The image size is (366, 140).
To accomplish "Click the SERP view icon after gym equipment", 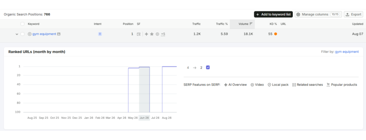I will (x=59, y=34).
